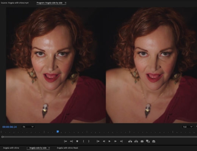Open the Angela with shine Mask sequence tab

coord(67,148)
